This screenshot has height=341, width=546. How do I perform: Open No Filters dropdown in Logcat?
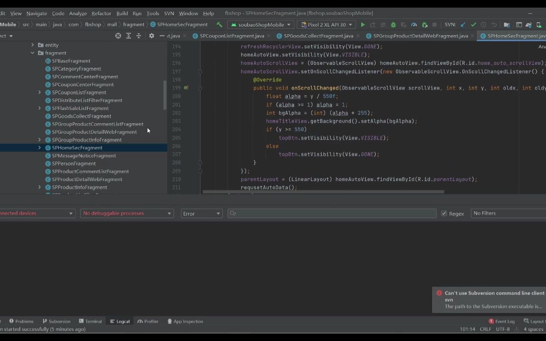[x=508, y=213]
